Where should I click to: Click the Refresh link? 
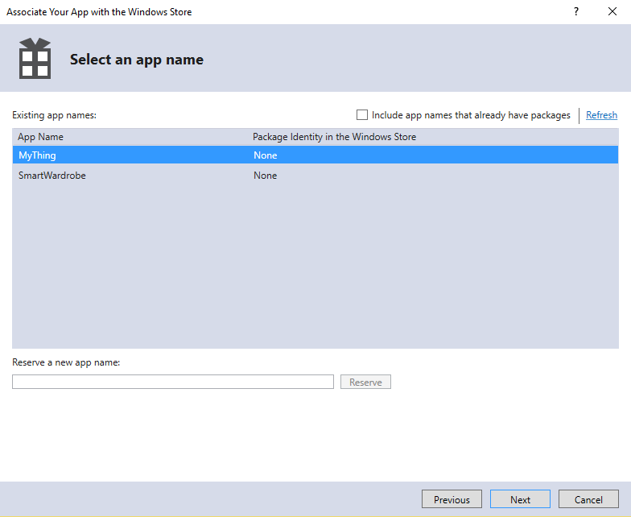[x=601, y=115]
